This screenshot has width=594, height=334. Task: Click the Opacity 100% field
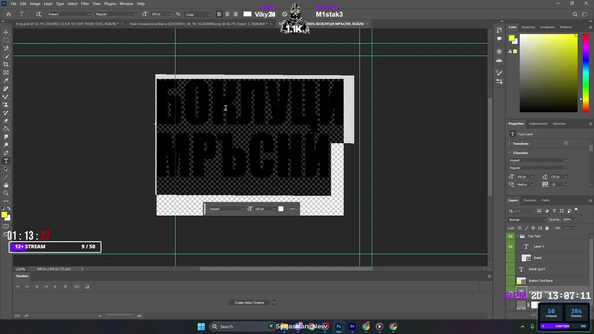567,219
